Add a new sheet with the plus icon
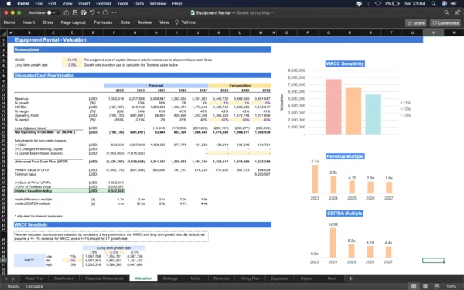 [x=350, y=278]
